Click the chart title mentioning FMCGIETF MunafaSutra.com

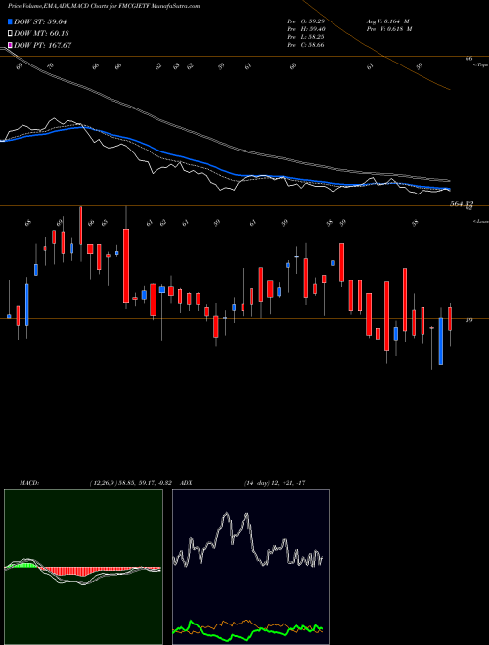click(104, 6)
